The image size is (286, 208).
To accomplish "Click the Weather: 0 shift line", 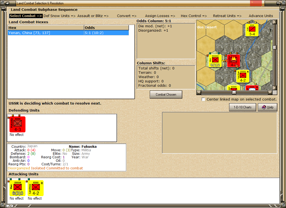I will 148,77.
